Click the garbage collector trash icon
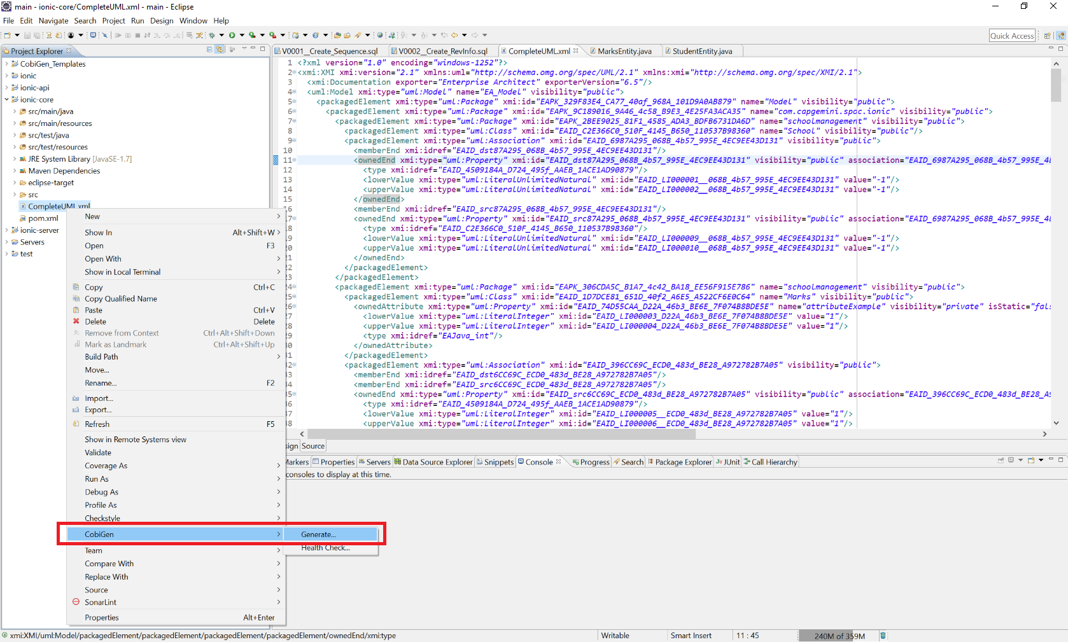The width and height of the screenshot is (1068, 642). [883, 636]
